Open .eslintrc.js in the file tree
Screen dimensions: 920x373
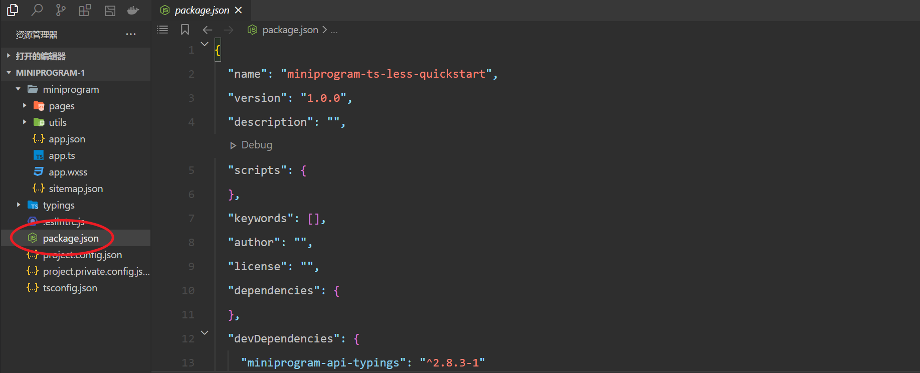click(x=63, y=222)
